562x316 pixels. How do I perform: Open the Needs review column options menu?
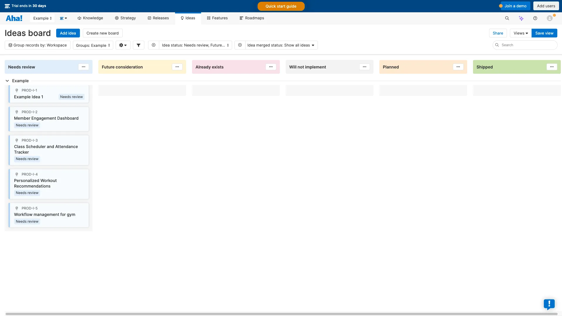[x=83, y=67]
